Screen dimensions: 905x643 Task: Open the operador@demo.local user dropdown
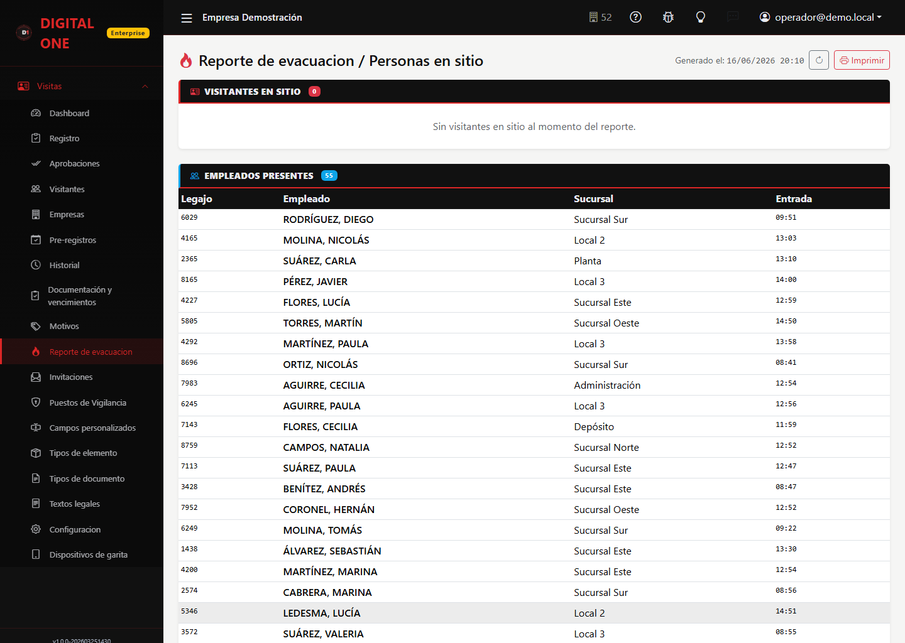point(820,17)
